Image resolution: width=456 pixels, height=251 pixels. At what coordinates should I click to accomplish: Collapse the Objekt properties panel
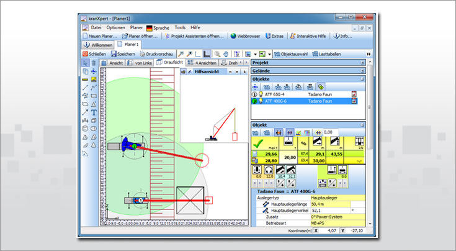coord(362,125)
